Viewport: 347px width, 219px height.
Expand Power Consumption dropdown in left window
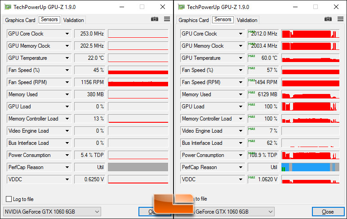pos(67,155)
